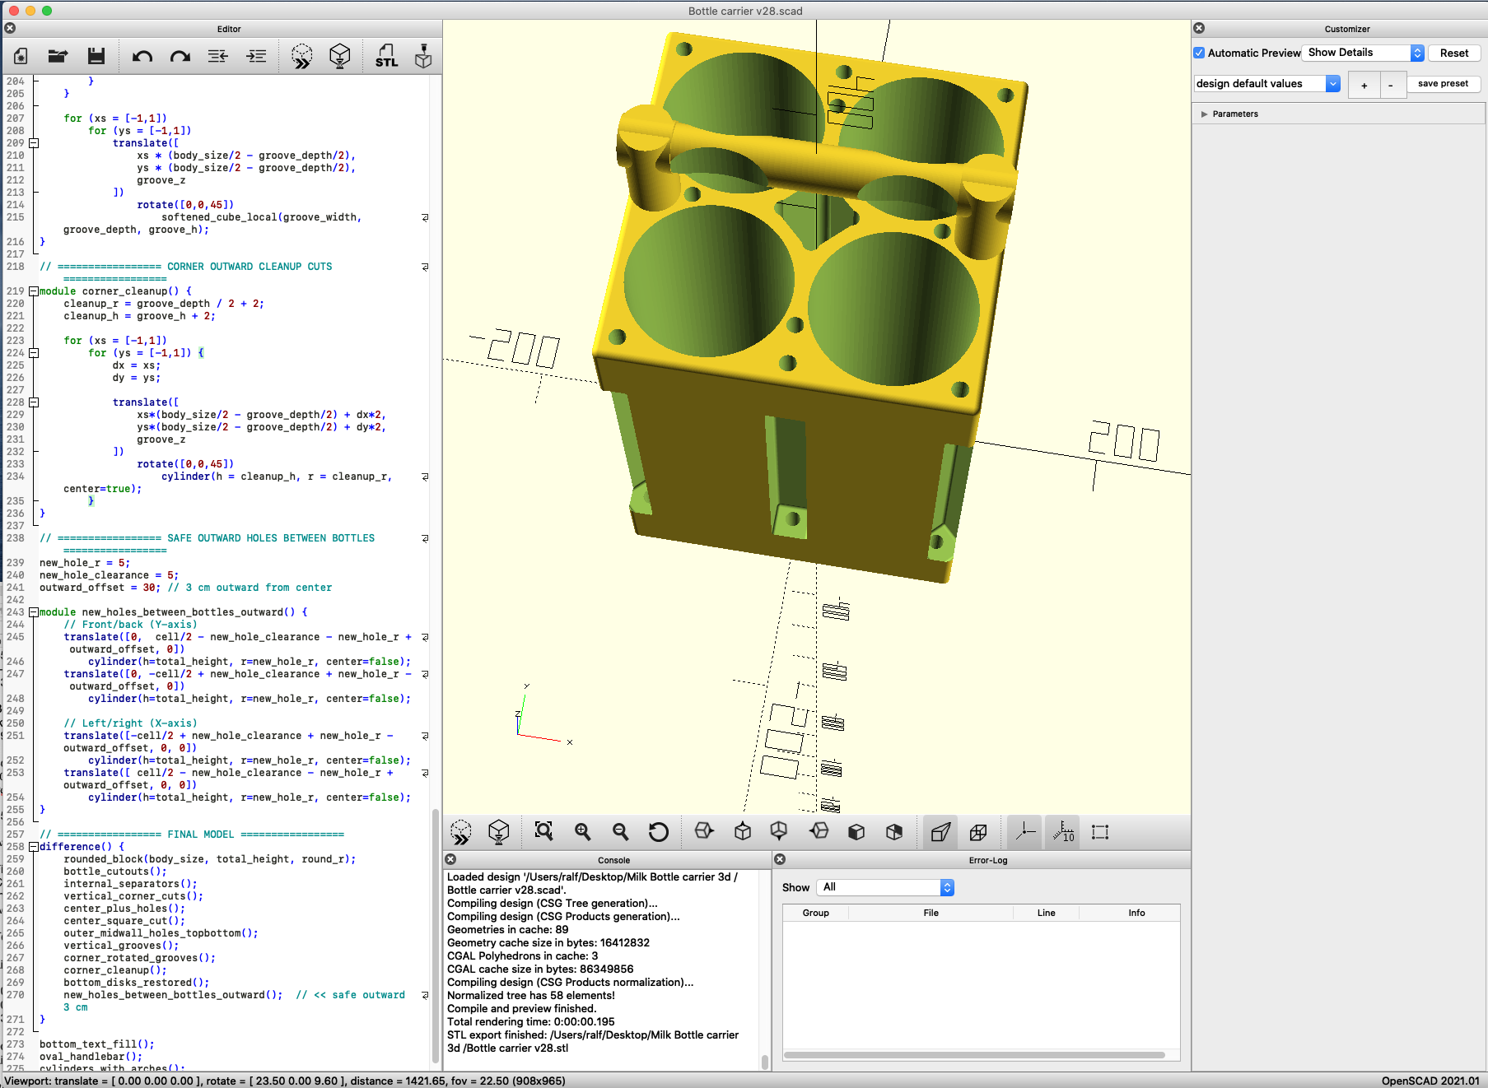This screenshot has height=1088, width=1488.
Task: Switch to the Back view
Action: [x=894, y=832]
